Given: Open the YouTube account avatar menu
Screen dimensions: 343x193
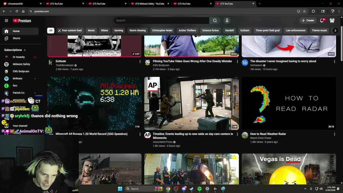Looking at the screenshot, I should click(332, 21).
